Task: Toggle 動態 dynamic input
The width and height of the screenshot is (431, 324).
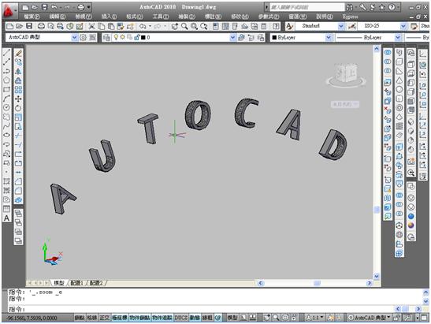Action: coord(195,318)
